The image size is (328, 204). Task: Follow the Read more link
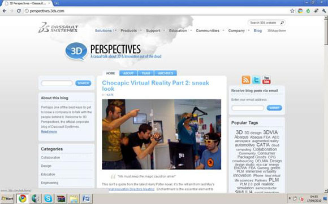click(49, 131)
